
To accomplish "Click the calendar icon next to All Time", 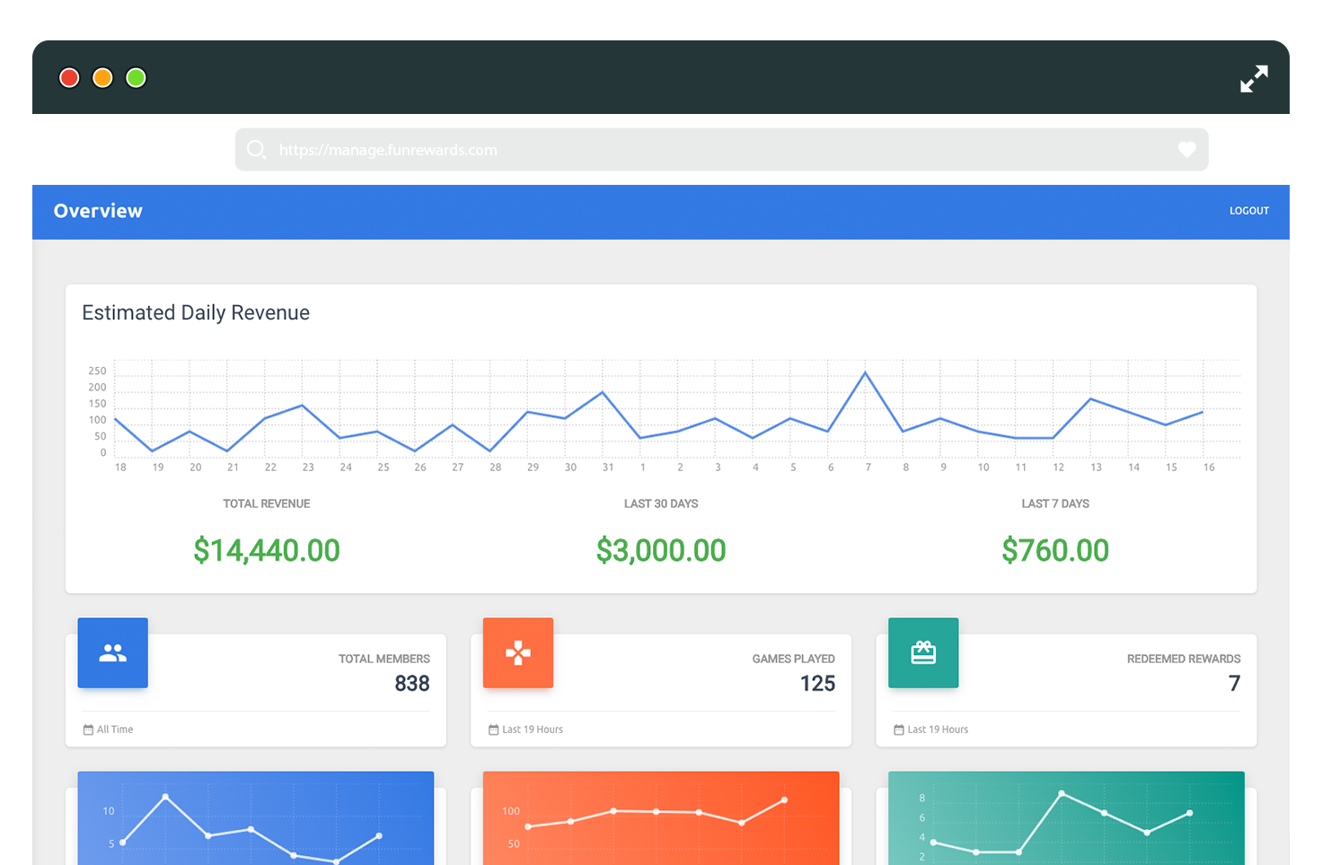I will (88, 730).
